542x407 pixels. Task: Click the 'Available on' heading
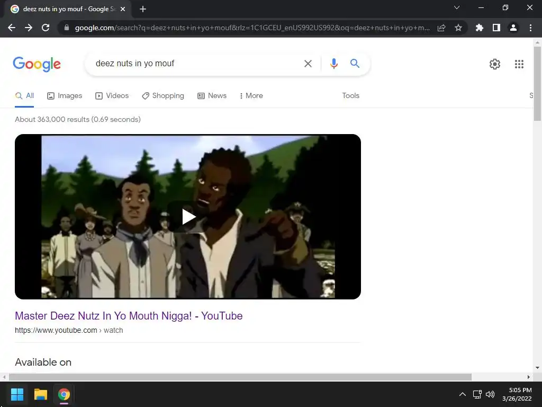(x=43, y=362)
